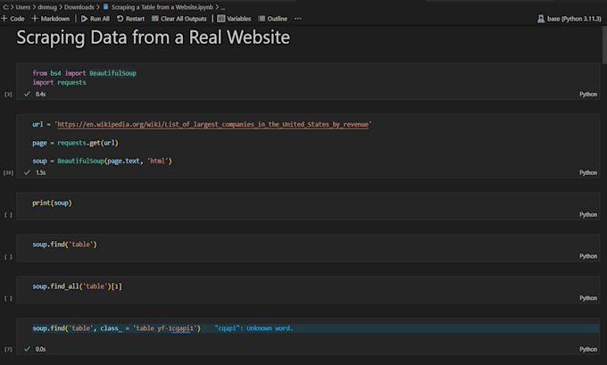This screenshot has height=365, width=607.
Task: Click the Scraping Data heading markdown cell
Action: coord(153,40)
